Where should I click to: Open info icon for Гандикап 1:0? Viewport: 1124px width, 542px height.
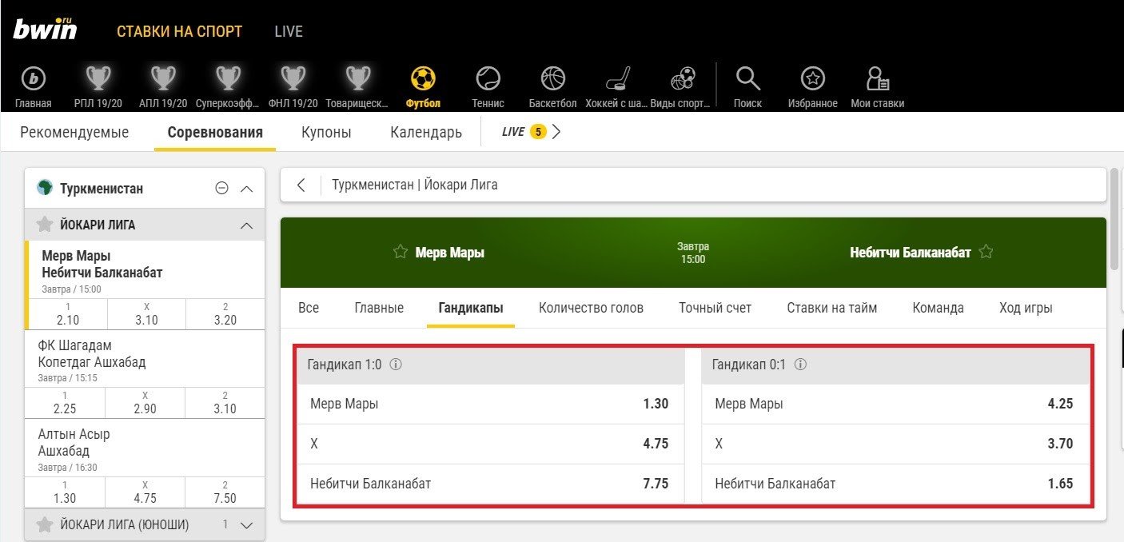coord(395,365)
